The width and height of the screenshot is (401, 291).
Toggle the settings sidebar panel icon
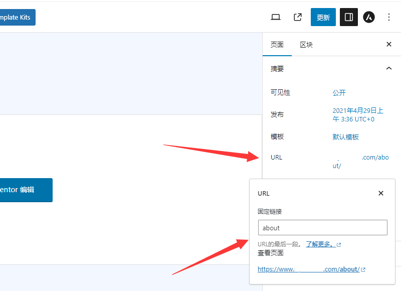click(x=348, y=17)
